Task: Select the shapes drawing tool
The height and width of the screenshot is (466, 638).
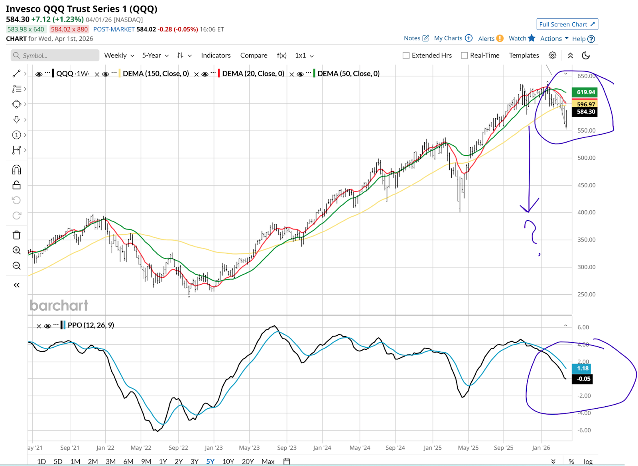Action: pos(16,104)
